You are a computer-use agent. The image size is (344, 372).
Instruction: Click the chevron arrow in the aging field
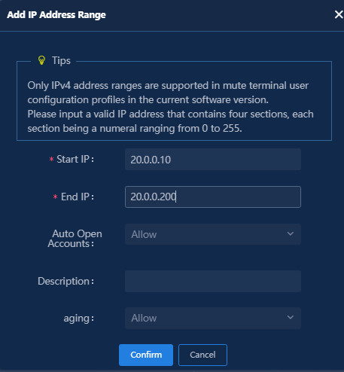point(291,317)
